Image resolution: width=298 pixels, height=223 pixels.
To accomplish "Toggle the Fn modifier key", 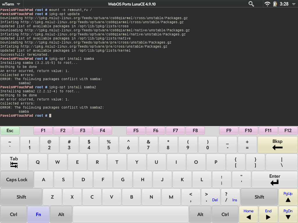I will point(38,215).
